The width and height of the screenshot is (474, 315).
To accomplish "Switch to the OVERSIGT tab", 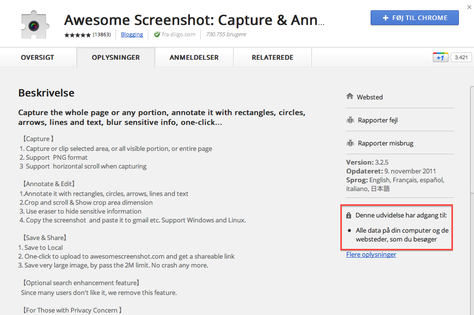I will pyautogui.click(x=38, y=57).
